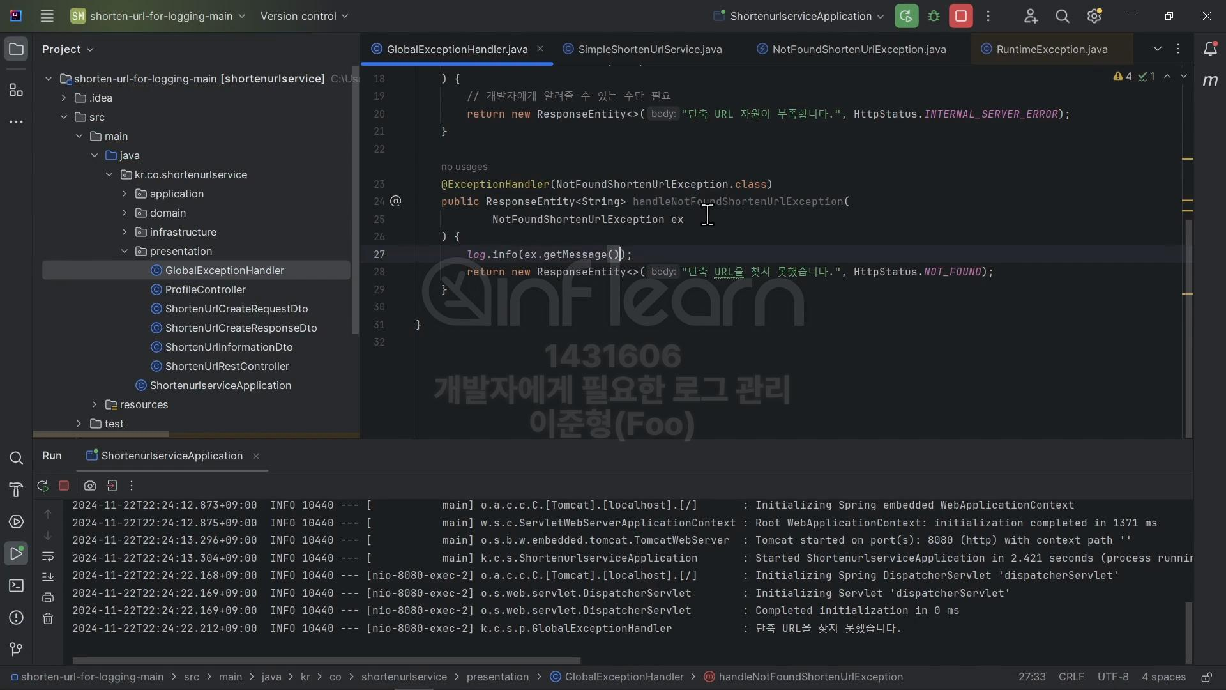Rerun application in Run panel toolbar

43,486
